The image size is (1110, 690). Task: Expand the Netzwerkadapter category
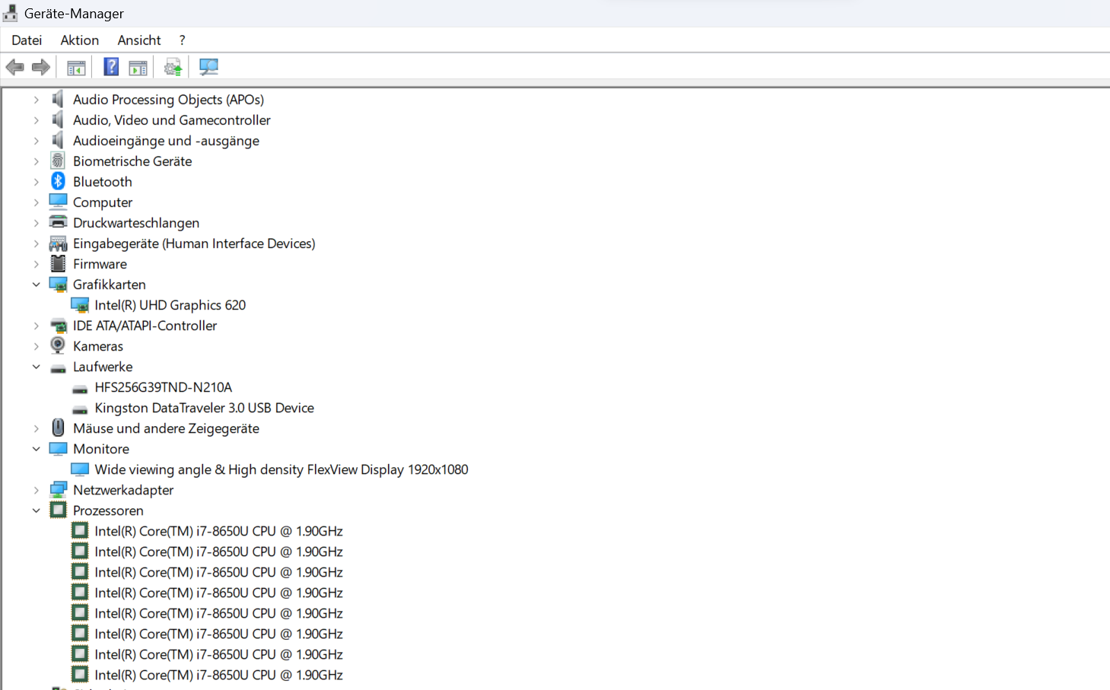tap(36, 490)
